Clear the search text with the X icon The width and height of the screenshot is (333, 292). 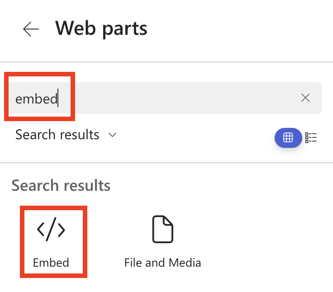[305, 98]
